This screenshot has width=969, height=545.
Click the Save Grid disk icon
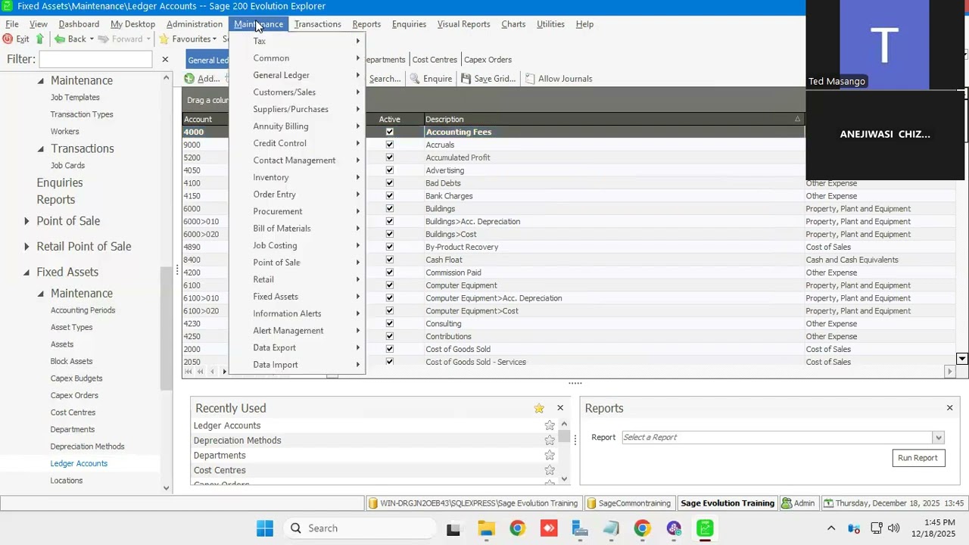click(x=466, y=79)
